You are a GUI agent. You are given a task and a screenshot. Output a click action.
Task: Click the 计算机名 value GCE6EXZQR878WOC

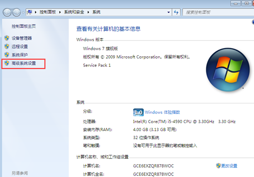point(153,166)
